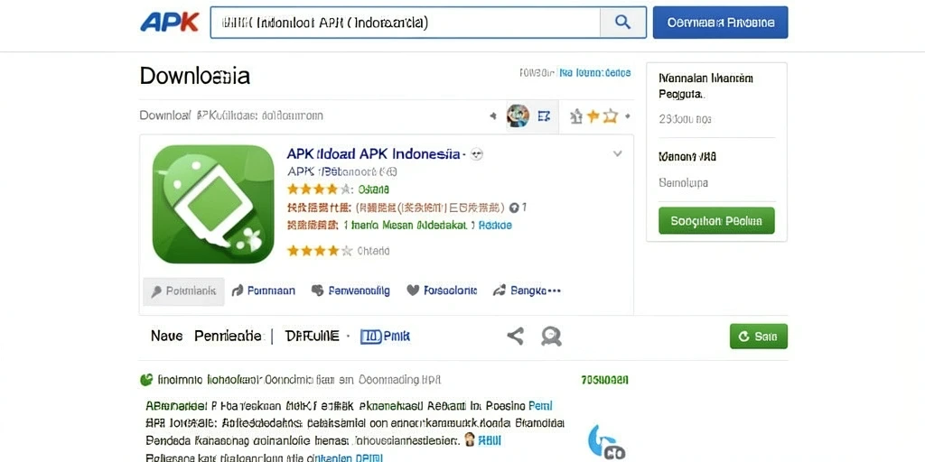Screen dimensions: 925x462
Task: Click the round avatar picture icon
Action: pos(518,116)
